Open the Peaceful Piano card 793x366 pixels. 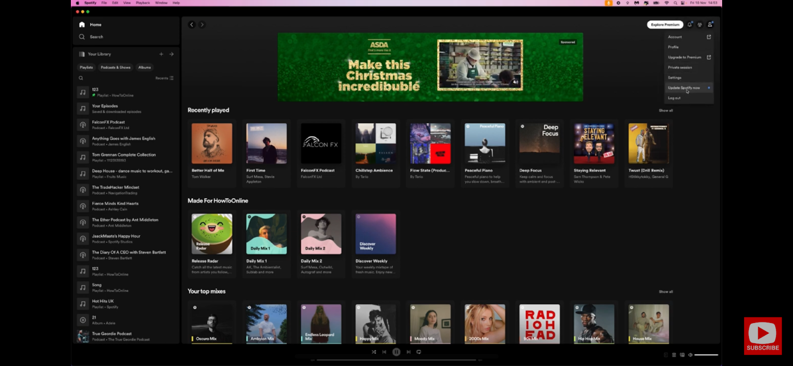point(485,153)
